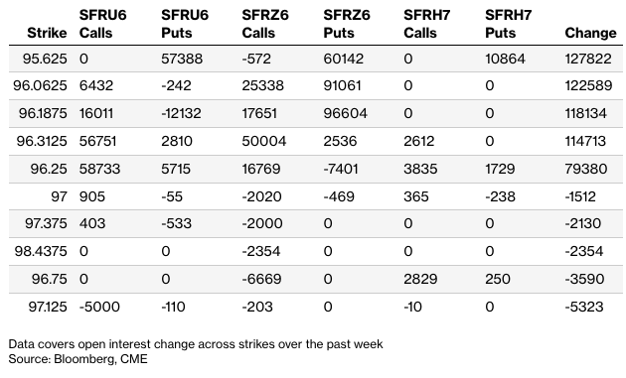Click the 58733 value in 96.25 row

pos(99,169)
